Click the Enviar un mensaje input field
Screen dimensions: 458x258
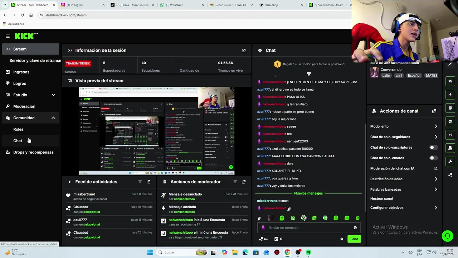point(309,228)
